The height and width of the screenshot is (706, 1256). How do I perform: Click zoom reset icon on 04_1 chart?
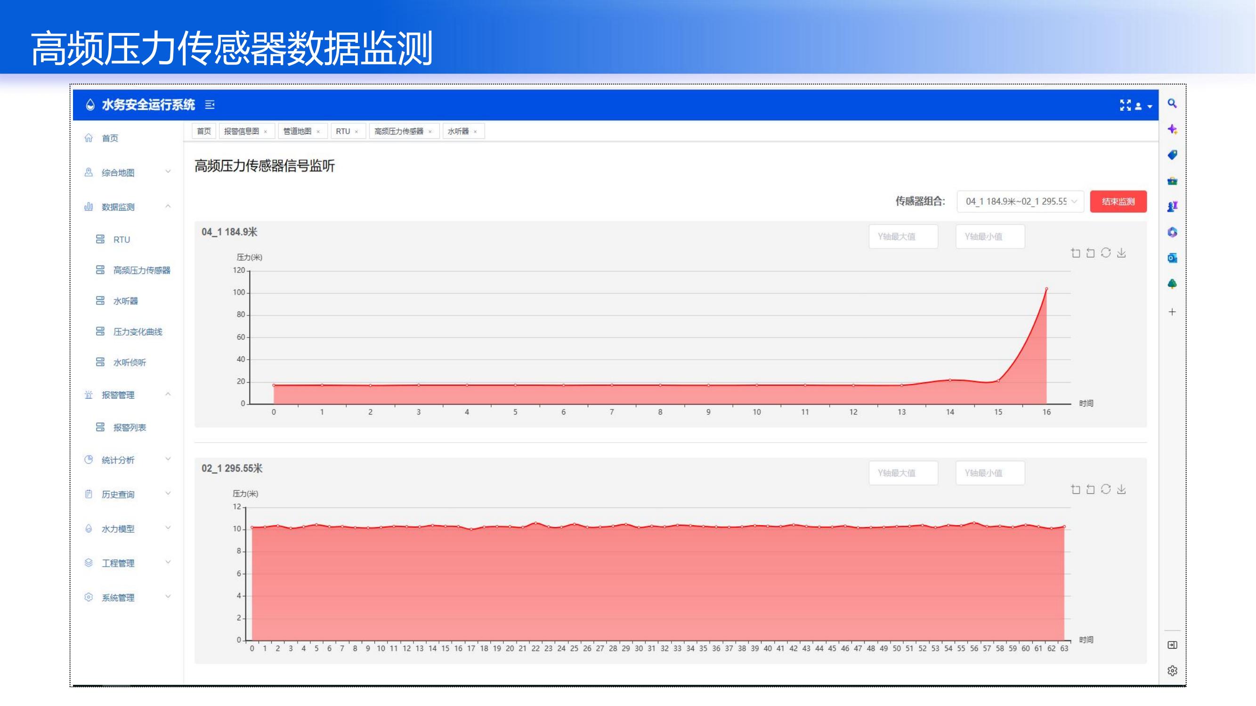coord(1091,253)
